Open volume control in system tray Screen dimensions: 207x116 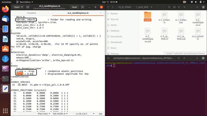[x=196, y=2]
